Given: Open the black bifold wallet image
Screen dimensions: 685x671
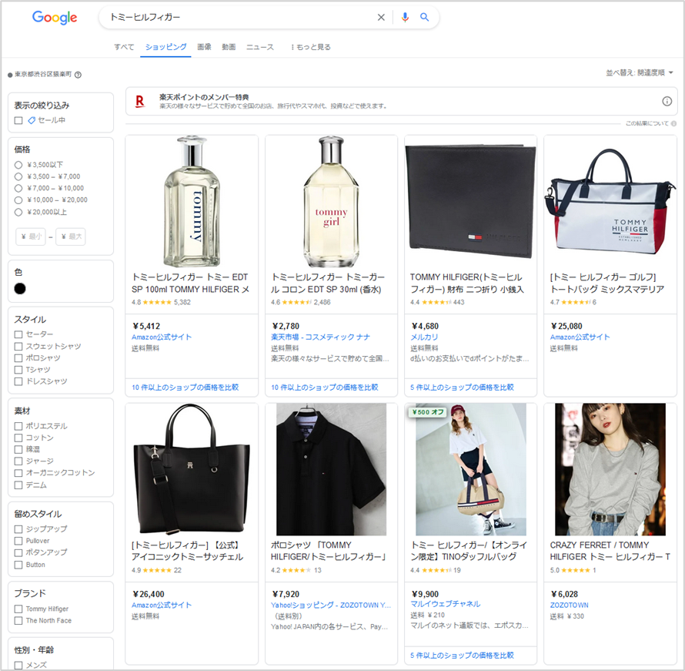Looking at the screenshot, I should tap(470, 202).
